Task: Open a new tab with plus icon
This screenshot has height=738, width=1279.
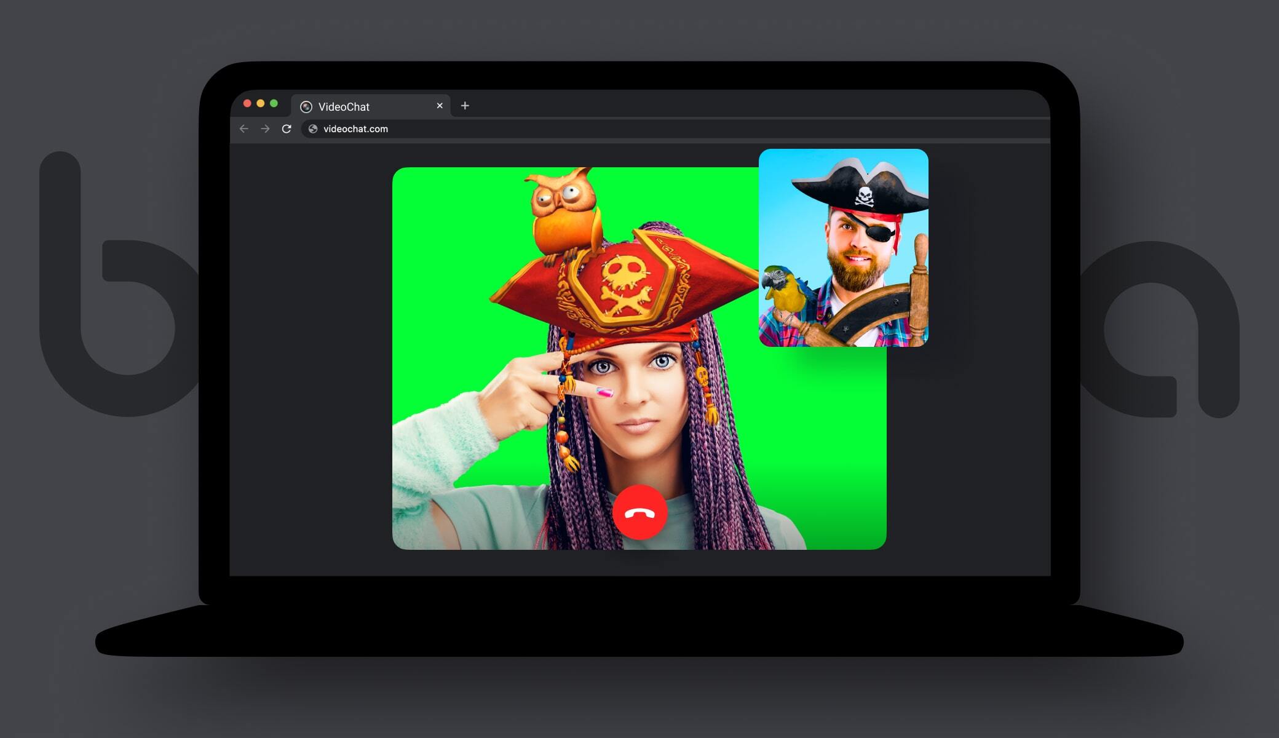Action: (x=465, y=106)
